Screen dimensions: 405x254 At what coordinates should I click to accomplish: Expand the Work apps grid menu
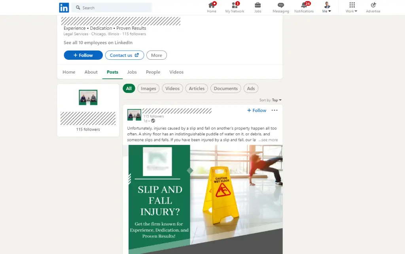tap(352, 8)
